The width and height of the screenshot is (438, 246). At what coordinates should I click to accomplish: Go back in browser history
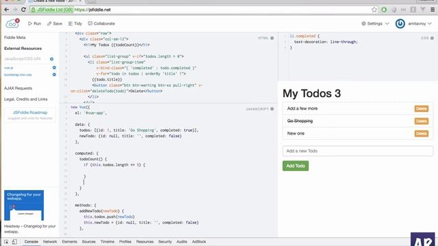(7, 10)
